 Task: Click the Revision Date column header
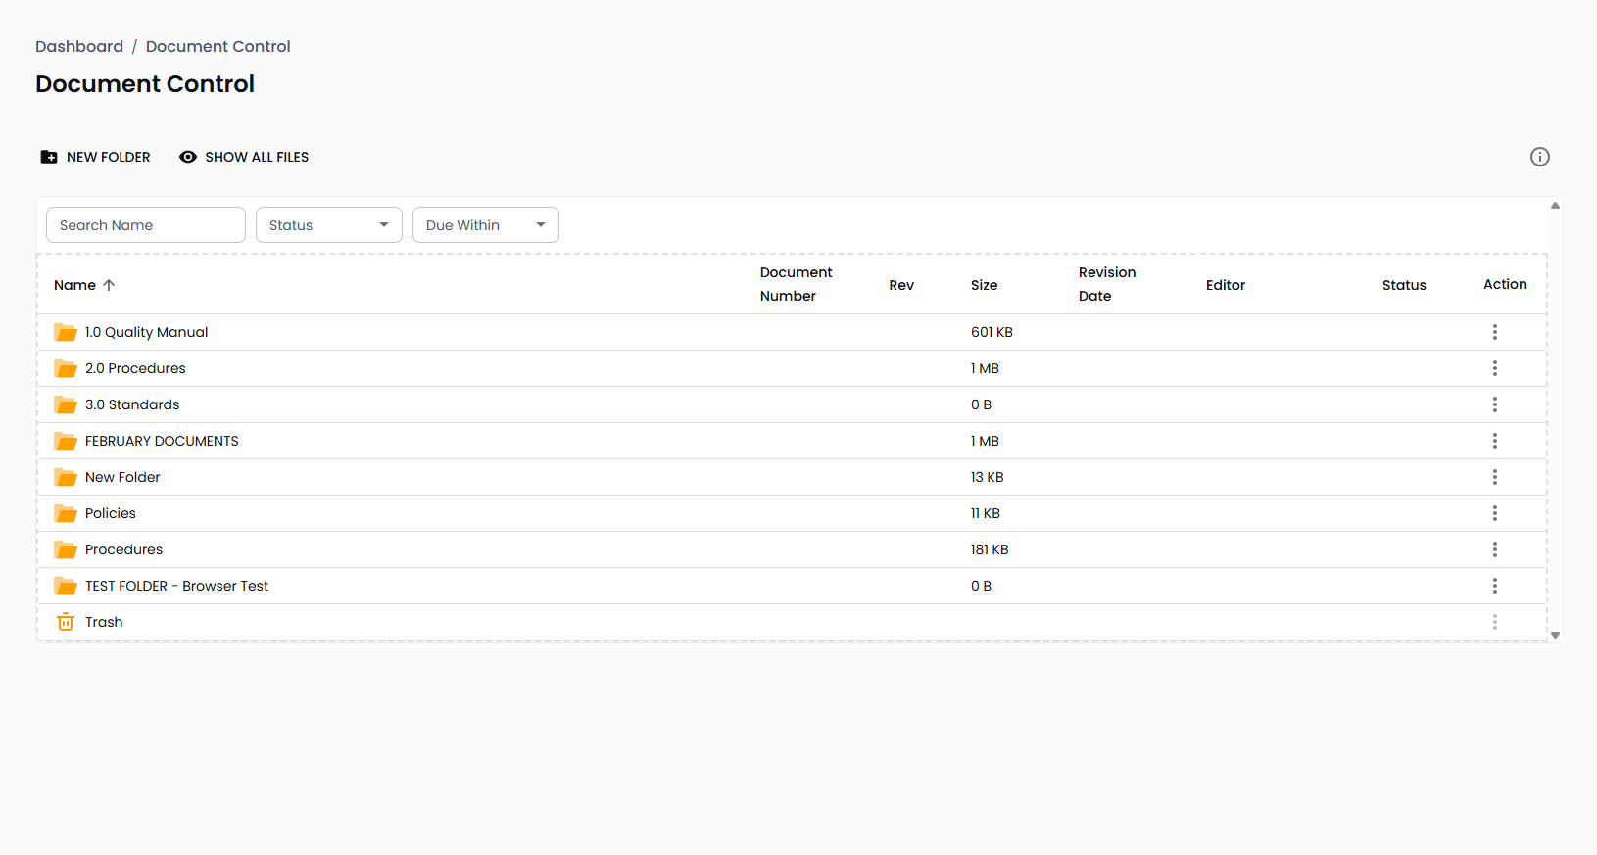click(x=1106, y=284)
